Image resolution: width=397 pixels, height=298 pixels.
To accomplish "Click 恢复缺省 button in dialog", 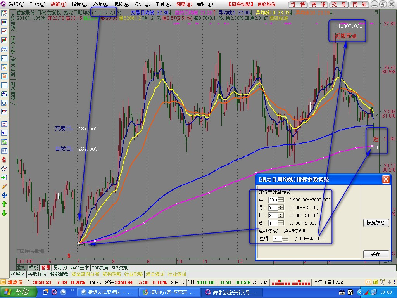I will pos(376,222).
